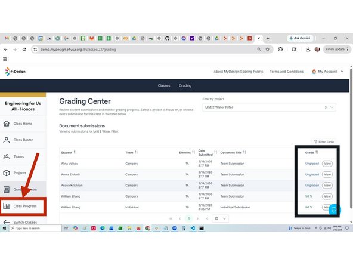Open About MyDesign Scoring Rubric link

(238, 72)
